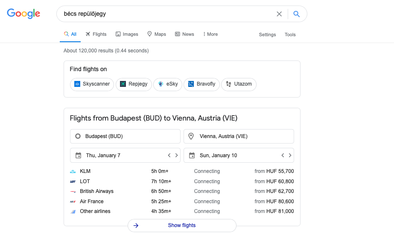Click the Show flights button

point(182,225)
